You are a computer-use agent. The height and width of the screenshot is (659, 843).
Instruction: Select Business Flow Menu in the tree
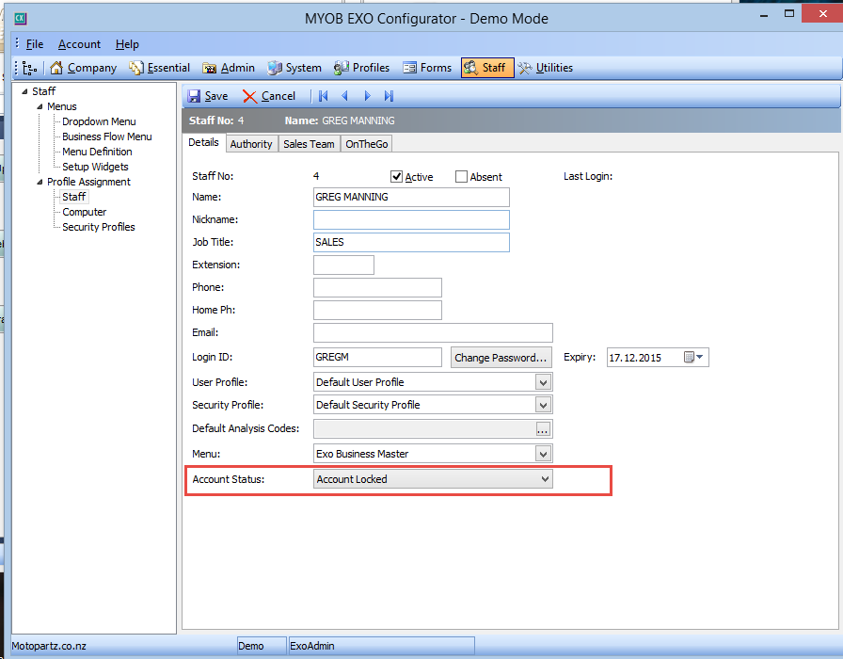(107, 137)
